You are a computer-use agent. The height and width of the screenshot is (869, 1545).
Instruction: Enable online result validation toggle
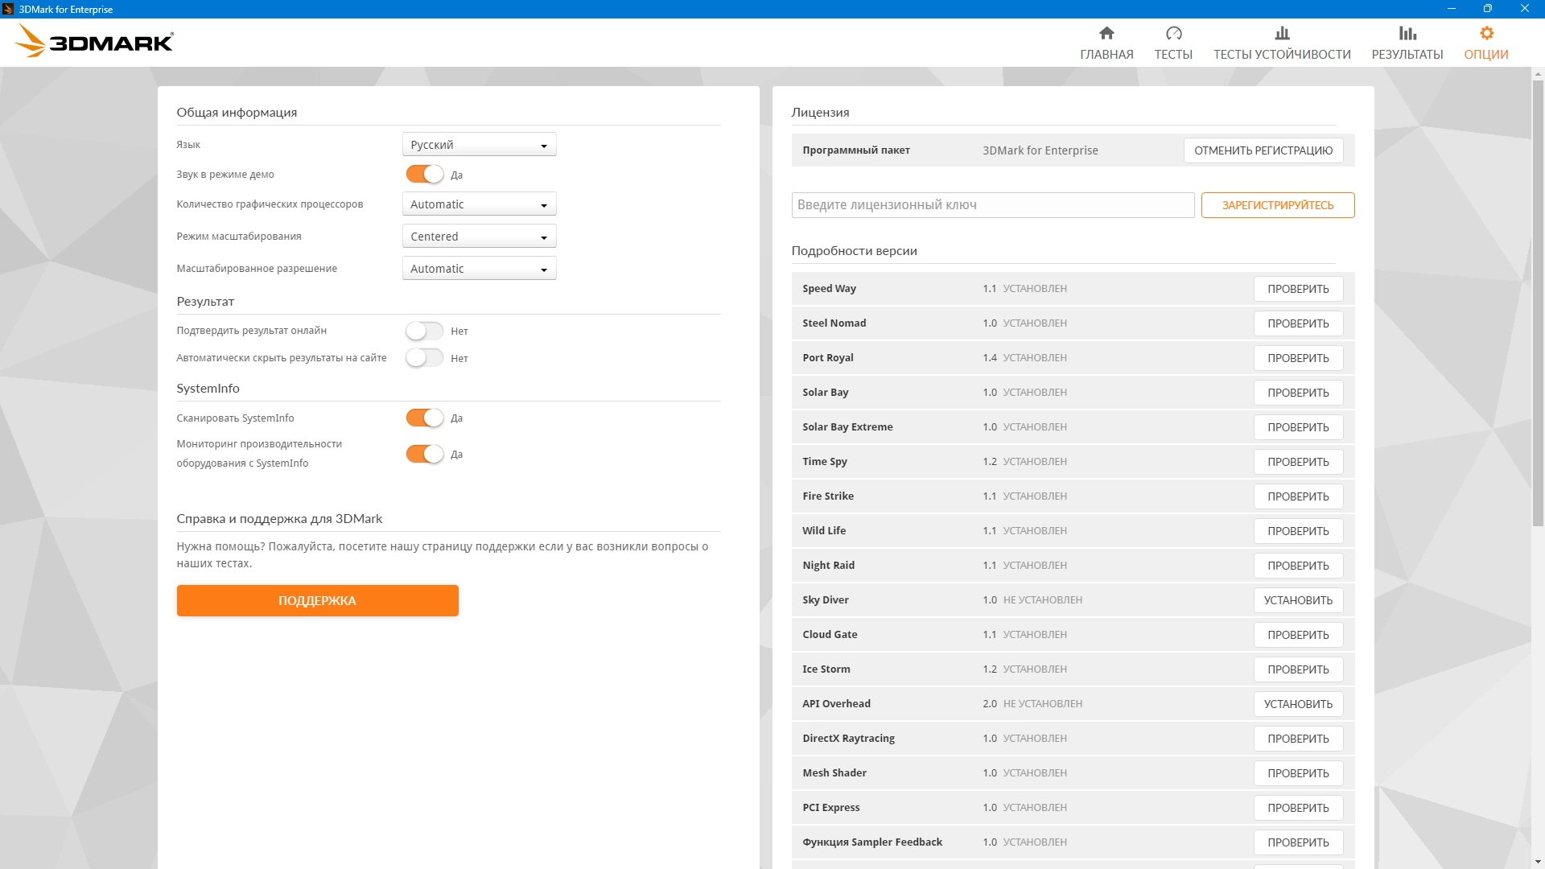[424, 331]
